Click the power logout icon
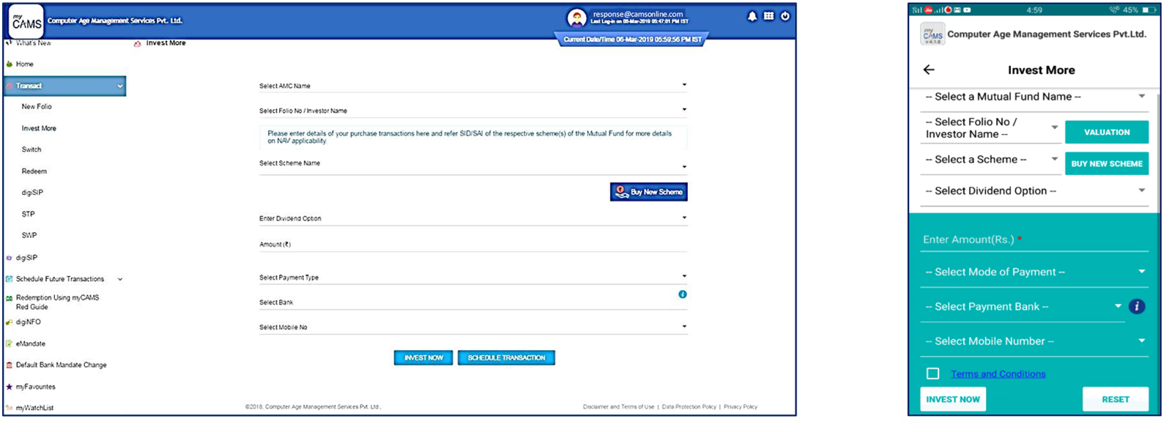1172x432 pixels. point(785,16)
